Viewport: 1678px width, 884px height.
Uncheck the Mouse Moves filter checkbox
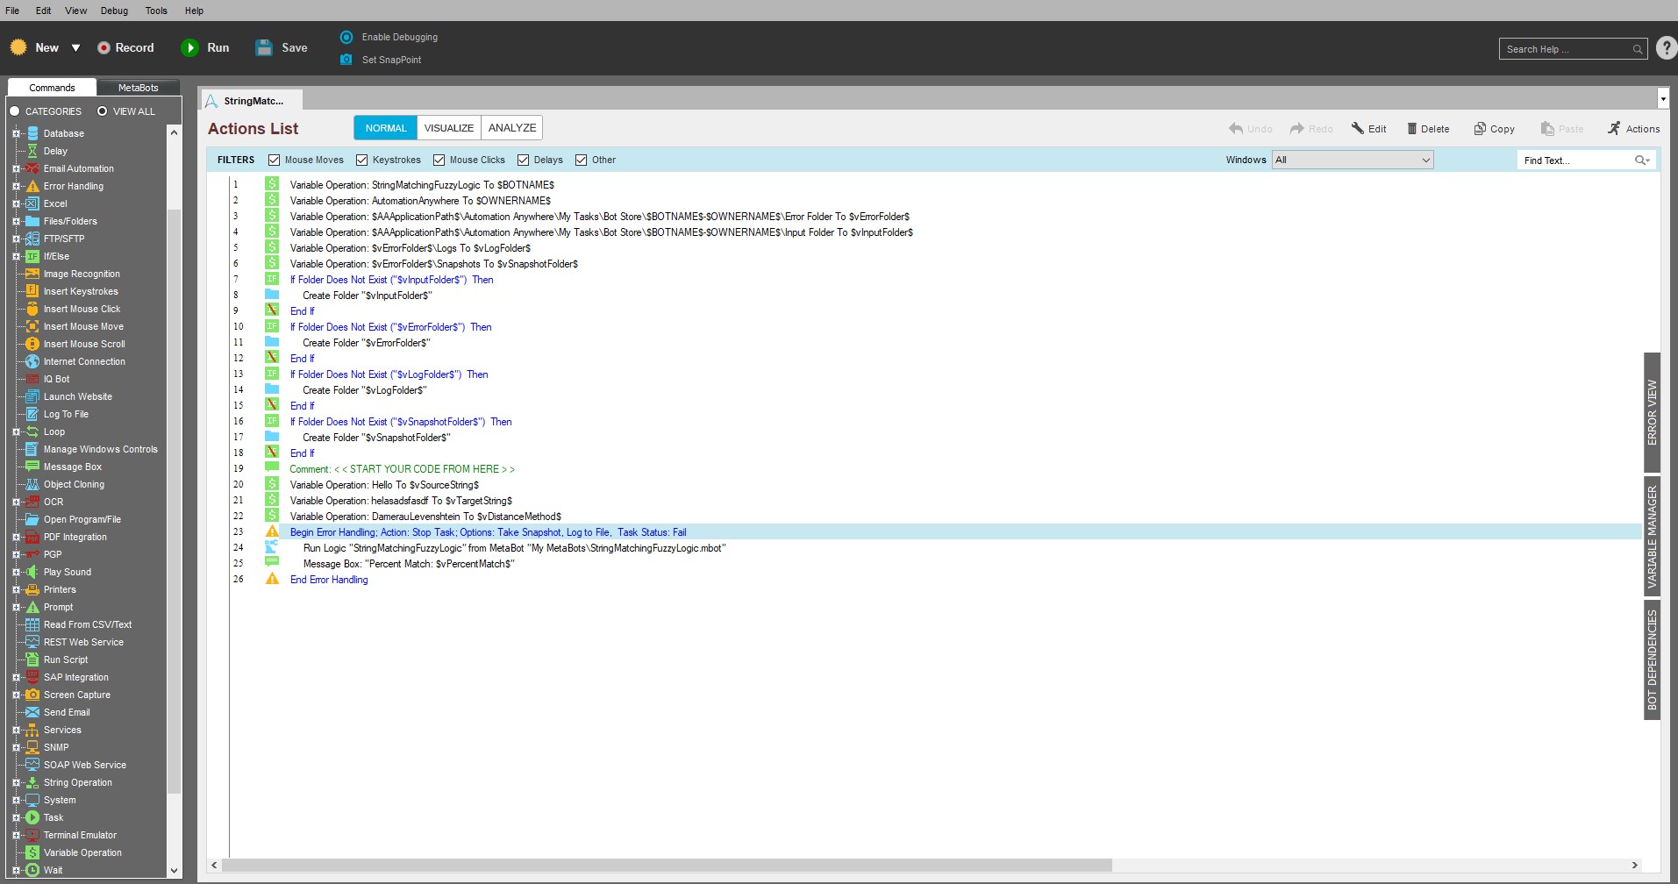275,160
